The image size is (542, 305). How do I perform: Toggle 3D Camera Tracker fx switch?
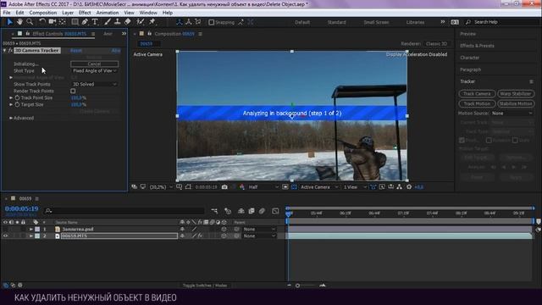(x=10, y=51)
